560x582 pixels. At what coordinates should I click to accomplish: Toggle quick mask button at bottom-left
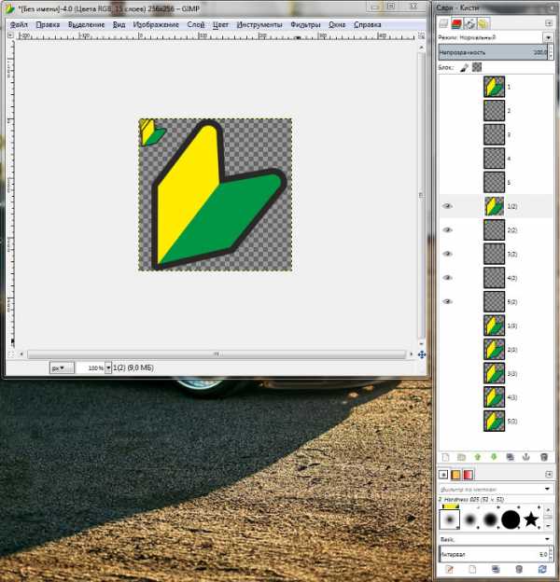pyautogui.click(x=11, y=354)
